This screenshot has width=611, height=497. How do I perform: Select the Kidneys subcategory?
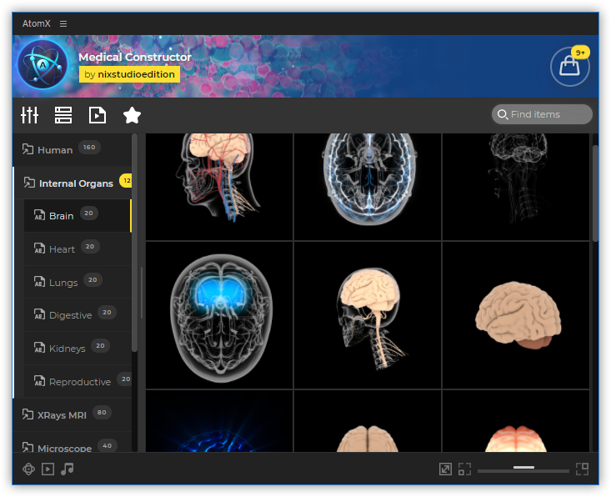(78, 348)
